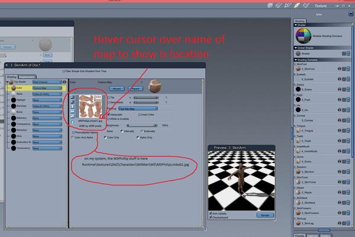355x237 pixels.
Task: Open edit icon for 3_SkinArm in Shading Domains
Action: (344, 171)
